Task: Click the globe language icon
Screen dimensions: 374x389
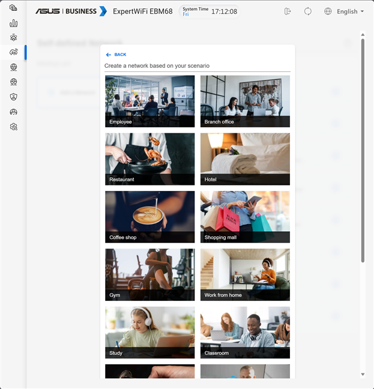Action: (328, 11)
